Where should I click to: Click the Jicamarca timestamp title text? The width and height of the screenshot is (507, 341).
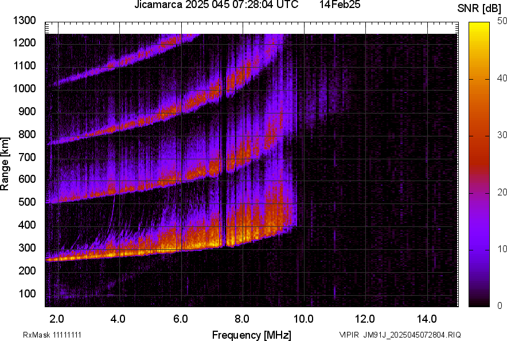[x=216, y=5]
